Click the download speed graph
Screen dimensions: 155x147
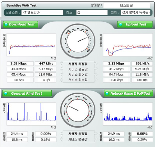pos(31,45)
